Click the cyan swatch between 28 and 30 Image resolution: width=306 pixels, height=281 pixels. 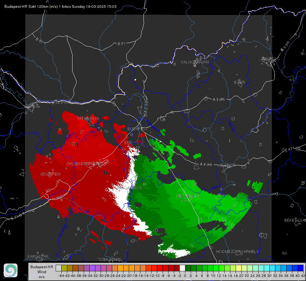(x=267, y=268)
